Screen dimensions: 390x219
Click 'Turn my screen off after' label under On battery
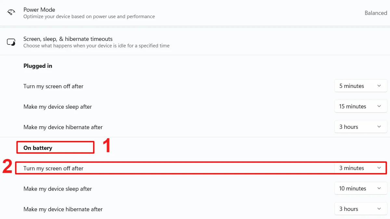[x=53, y=168]
